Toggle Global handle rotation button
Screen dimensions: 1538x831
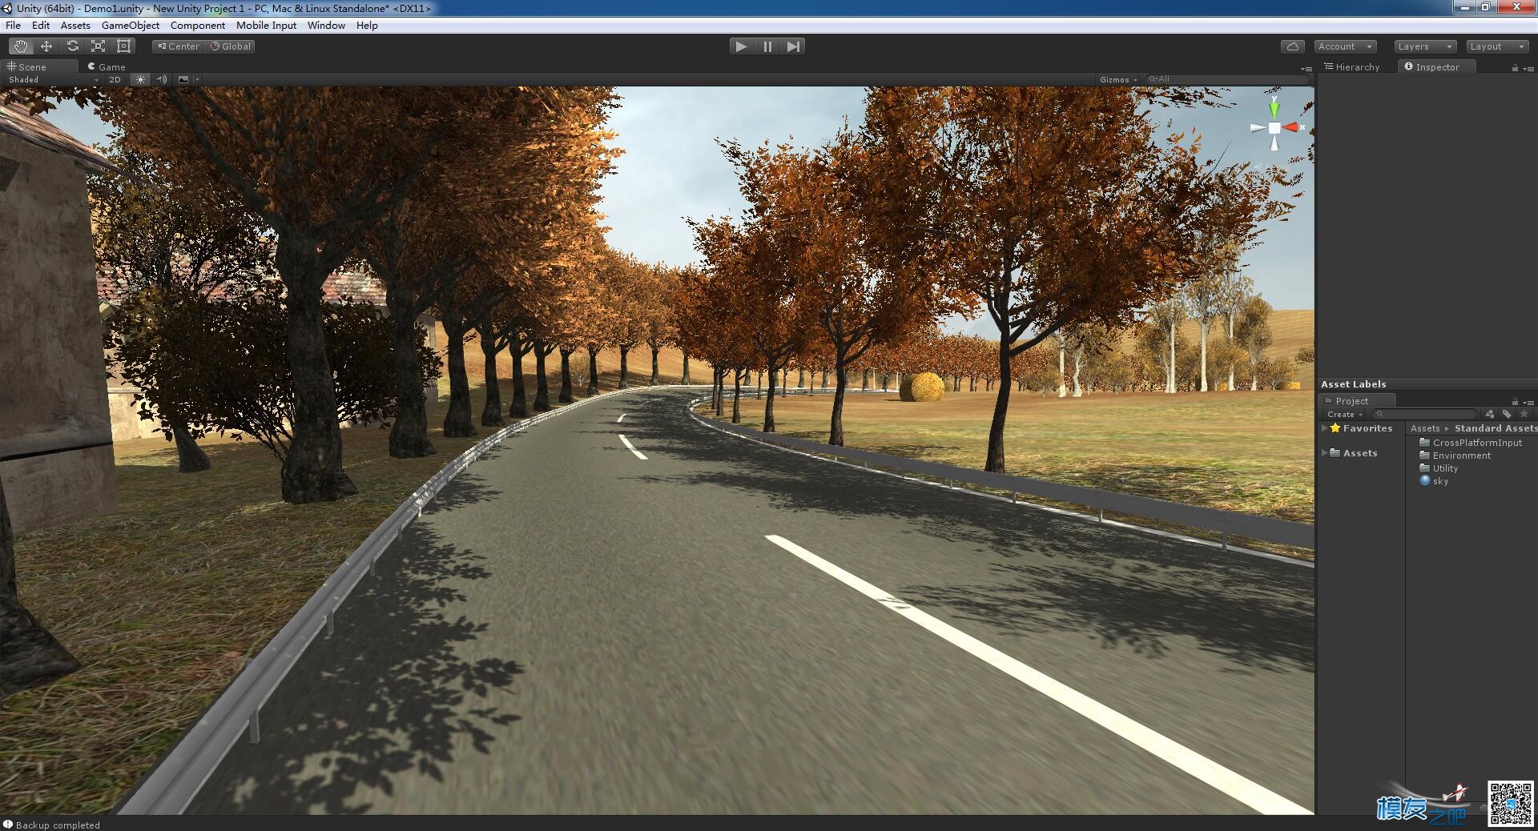[231, 46]
